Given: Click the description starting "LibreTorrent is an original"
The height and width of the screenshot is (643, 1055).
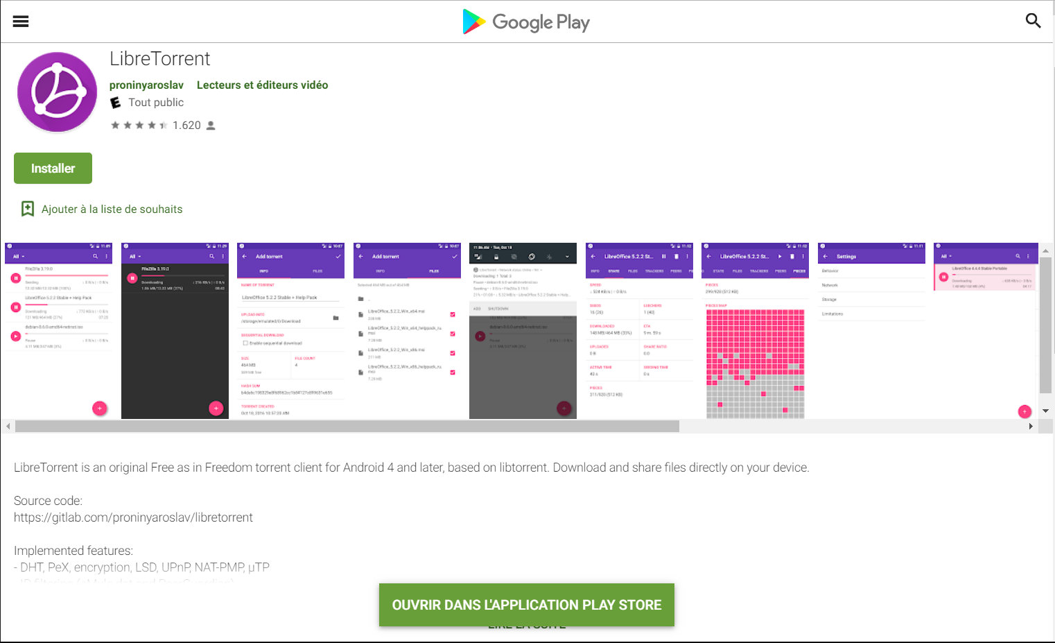Looking at the screenshot, I should pyautogui.click(x=412, y=468).
